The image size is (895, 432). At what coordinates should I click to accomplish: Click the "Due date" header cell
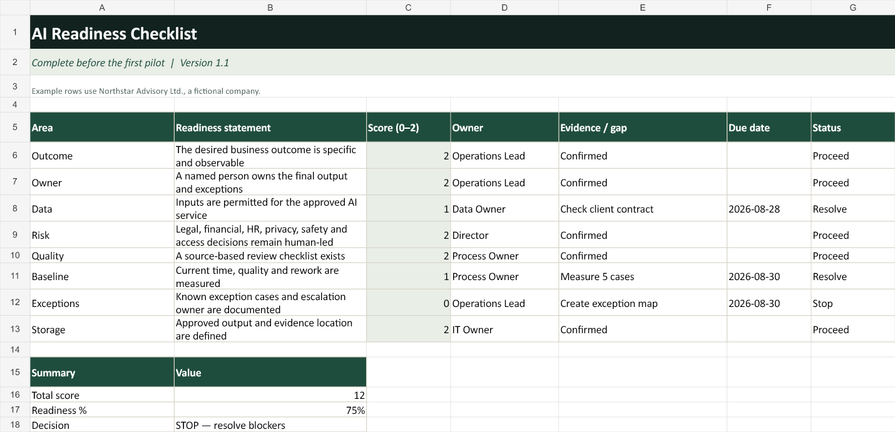point(769,128)
